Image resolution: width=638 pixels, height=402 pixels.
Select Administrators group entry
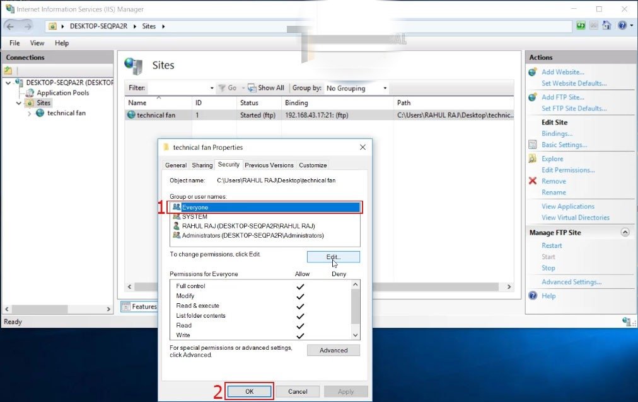(x=265, y=235)
